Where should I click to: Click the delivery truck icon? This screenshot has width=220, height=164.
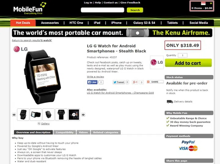170,102
